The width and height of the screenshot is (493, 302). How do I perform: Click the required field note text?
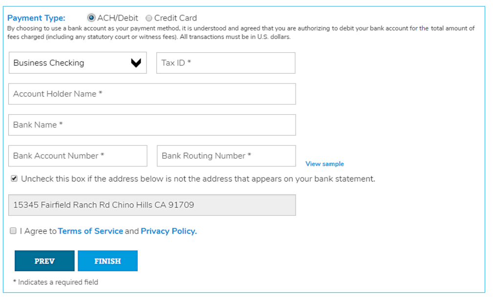(56, 282)
